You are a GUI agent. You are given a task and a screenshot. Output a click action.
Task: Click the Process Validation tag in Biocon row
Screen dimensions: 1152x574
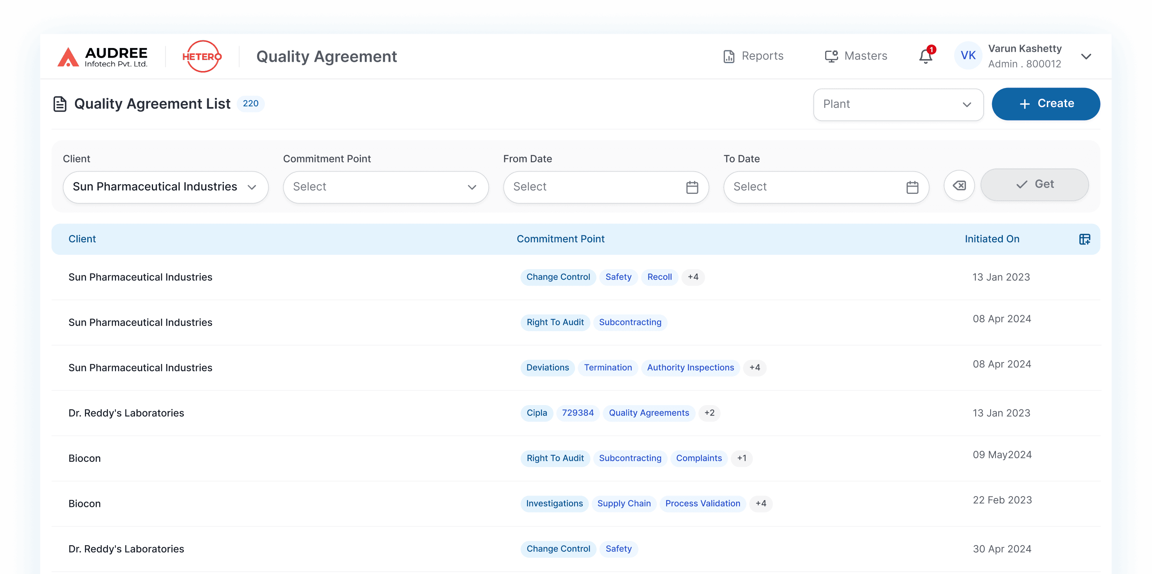click(x=702, y=503)
